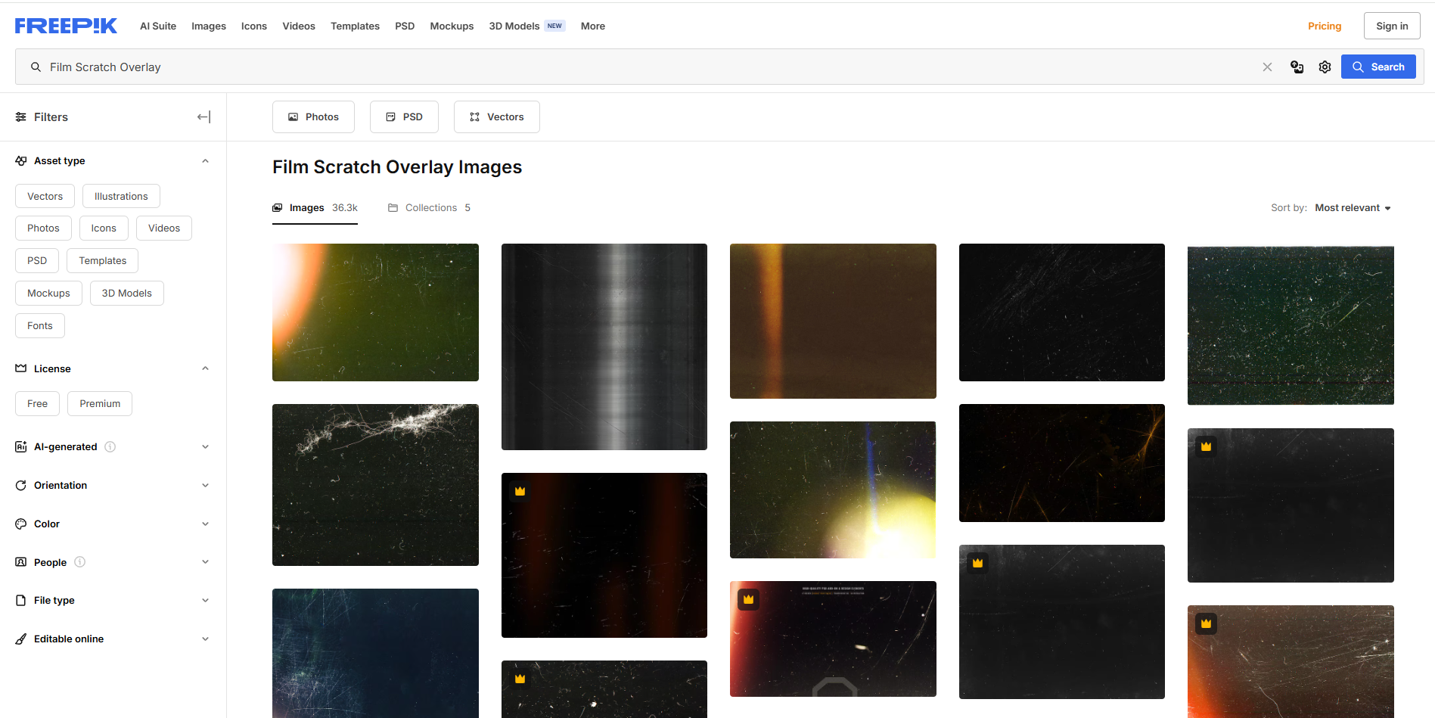The width and height of the screenshot is (1435, 718).
Task: Toggle the 3D Models asset filter
Action: pos(127,294)
